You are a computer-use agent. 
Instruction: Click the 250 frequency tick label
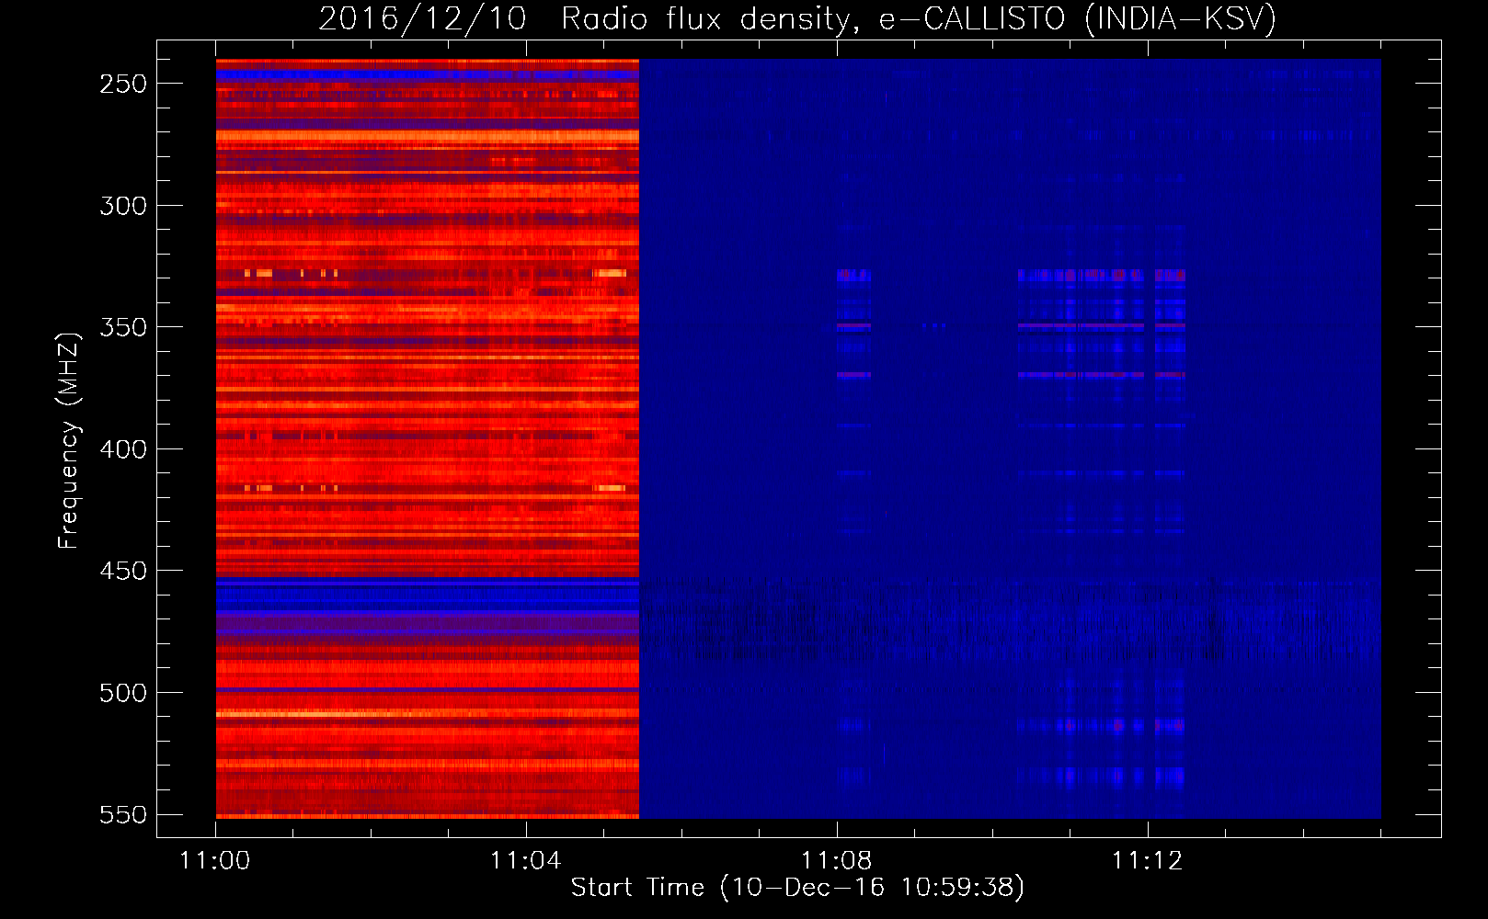(x=123, y=84)
